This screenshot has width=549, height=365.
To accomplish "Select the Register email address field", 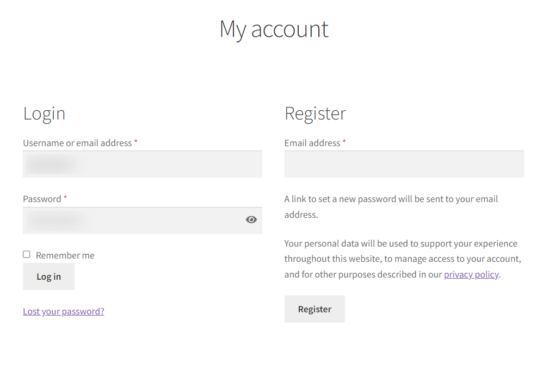I will point(404,164).
